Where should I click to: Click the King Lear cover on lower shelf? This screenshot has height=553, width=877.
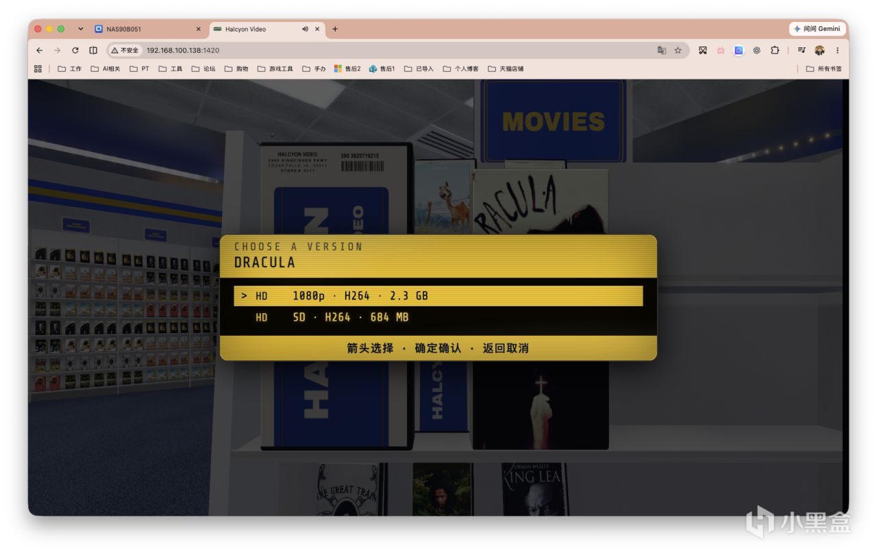pos(534,489)
